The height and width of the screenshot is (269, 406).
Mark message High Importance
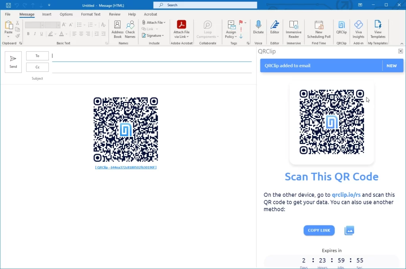point(241,29)
